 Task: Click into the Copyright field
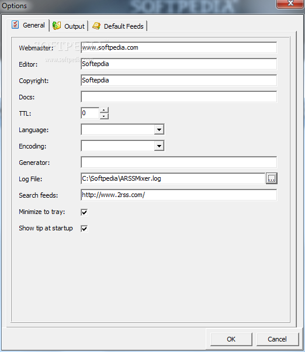click(x=179, y=80)
